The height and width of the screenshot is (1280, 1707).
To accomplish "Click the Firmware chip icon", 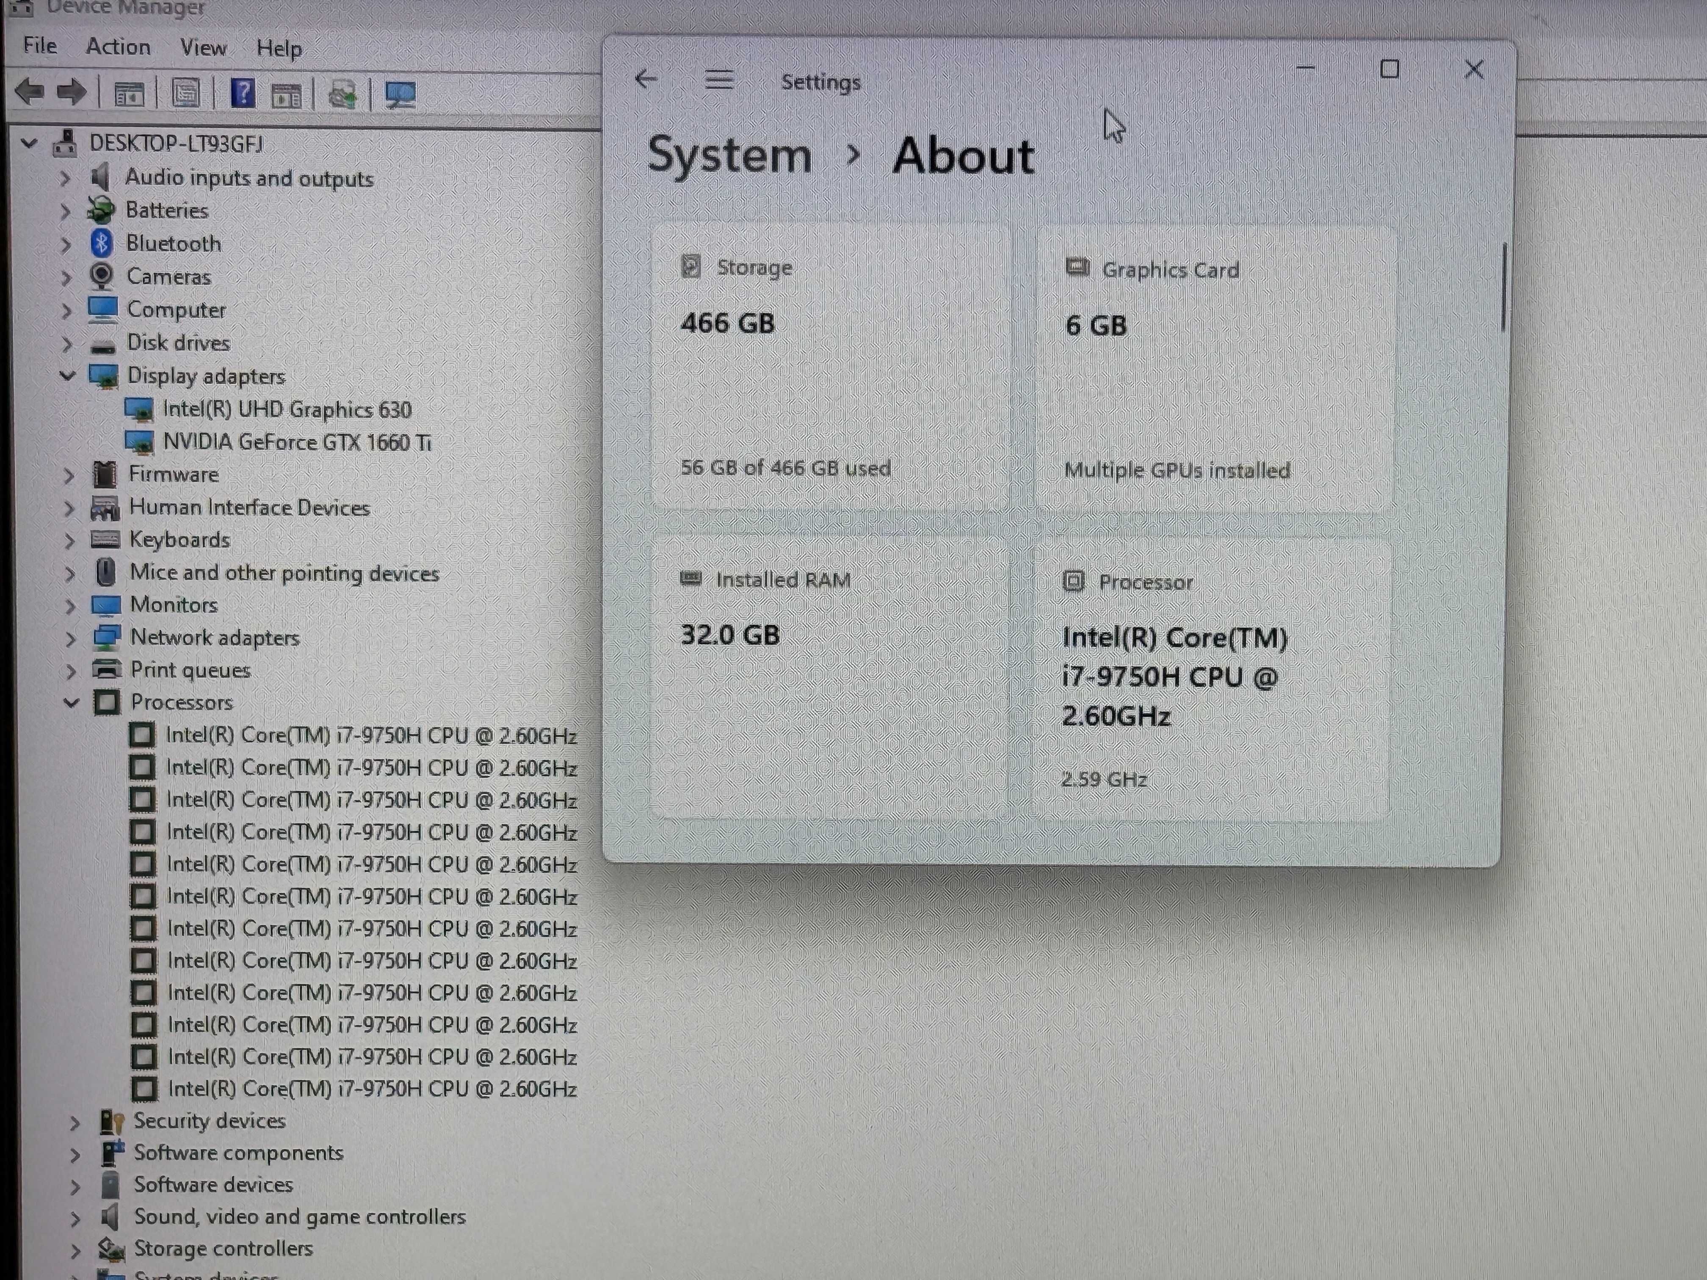I will pos(104,474).
